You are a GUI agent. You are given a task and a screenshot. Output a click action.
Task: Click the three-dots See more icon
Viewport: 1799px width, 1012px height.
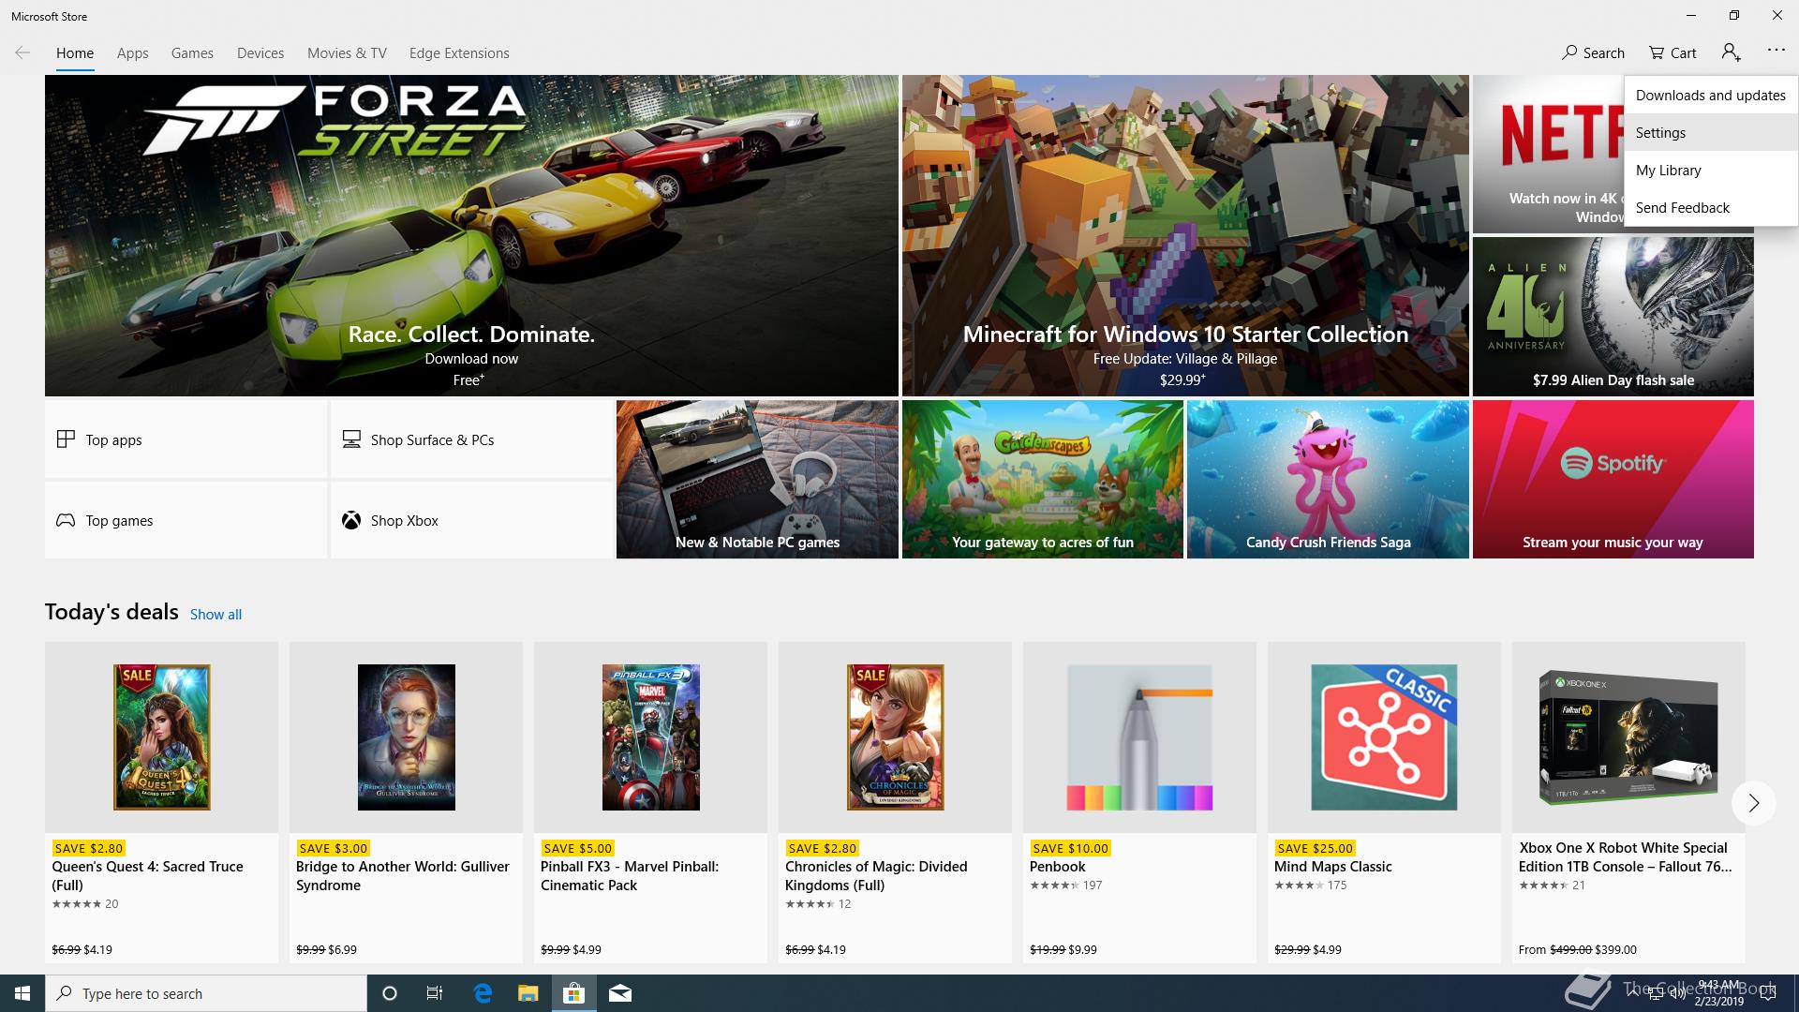(1776, 51)
